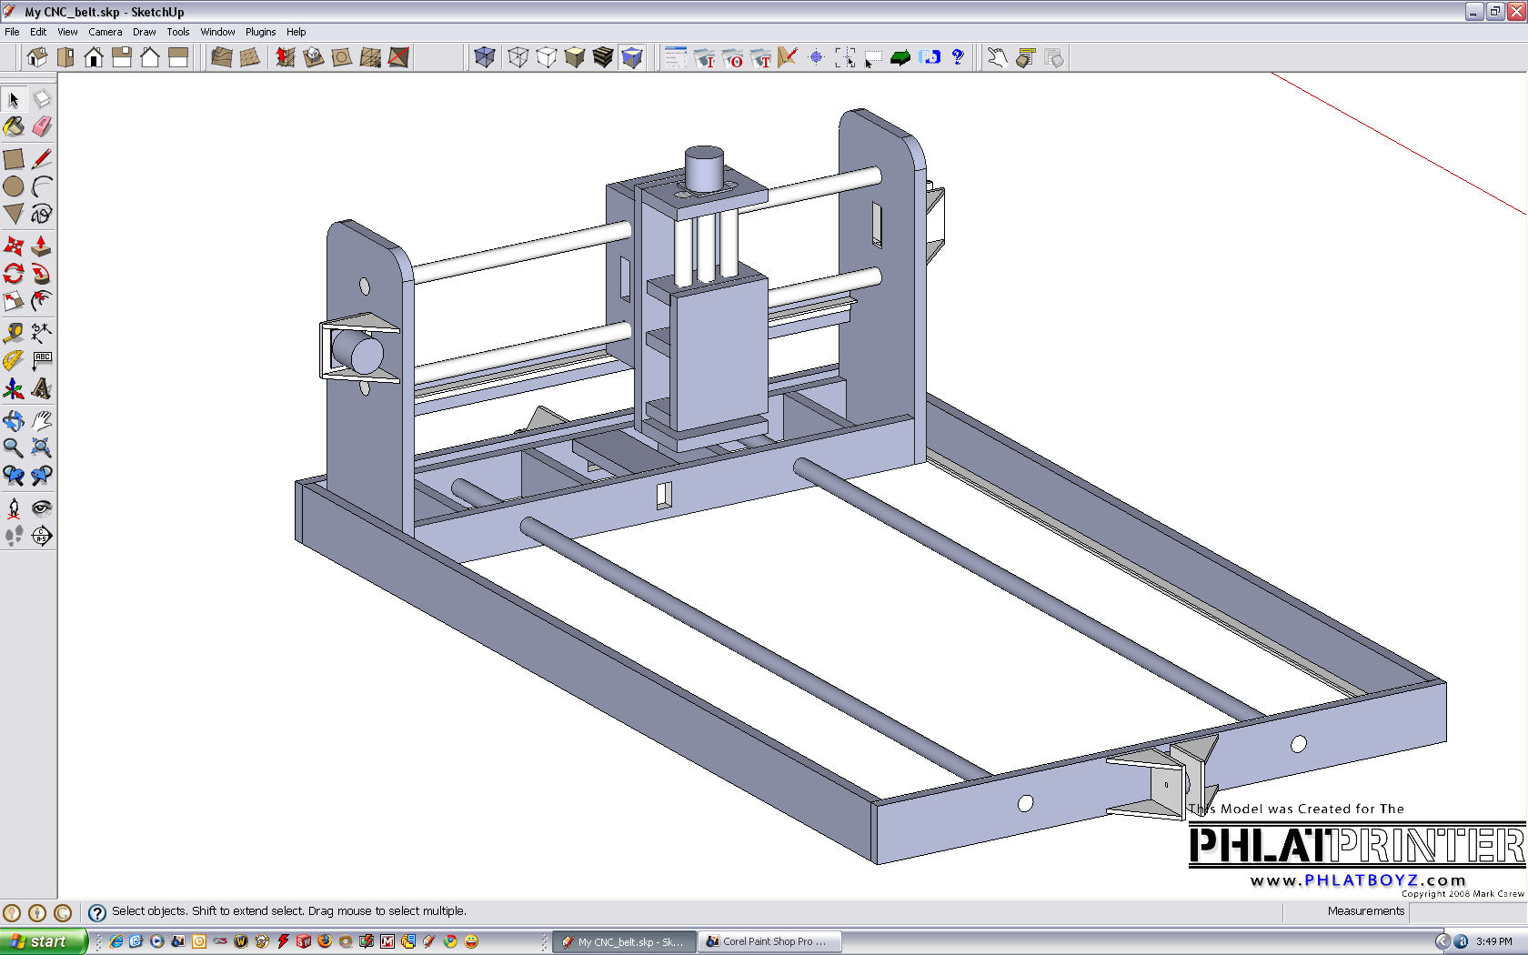
Task: Select the 3D Text tool
Action: [42, 389]
